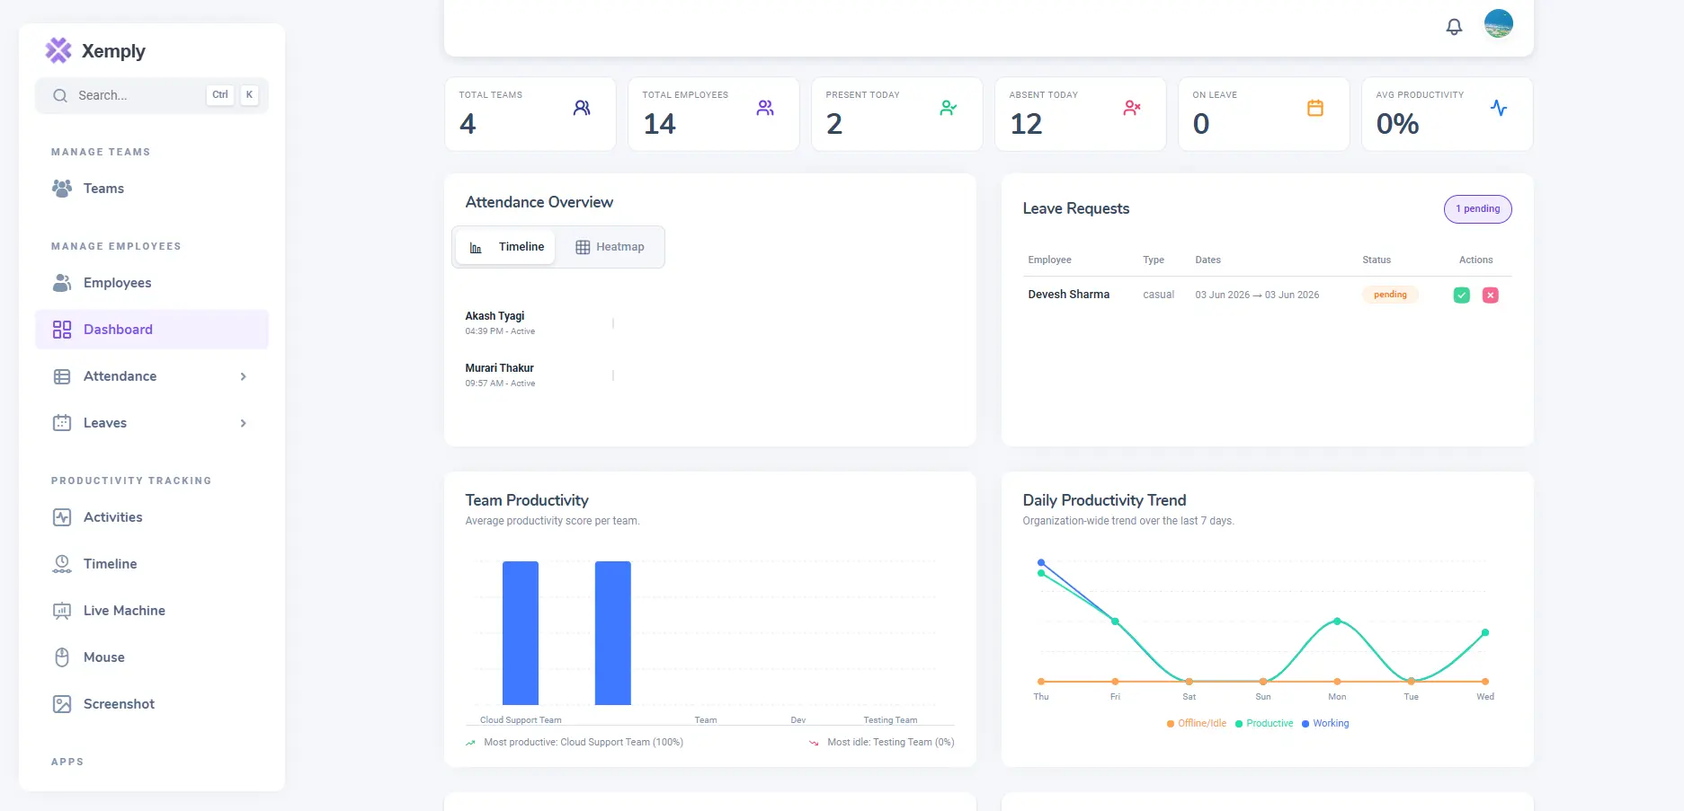Click the Avg Productivity pulse icon
Viewport: 1684px width, 811px height.
[1499, 108]
